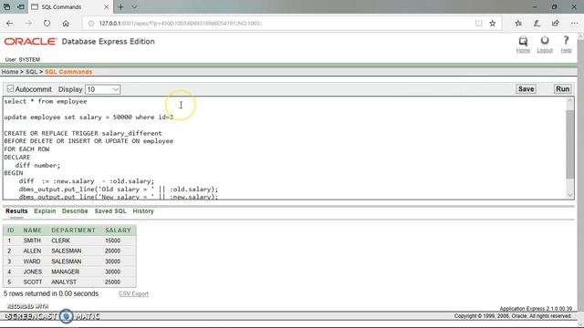Click the Logout icon
Screen dimensions: 584x328
pyautogui.click(x=545, y=45)
